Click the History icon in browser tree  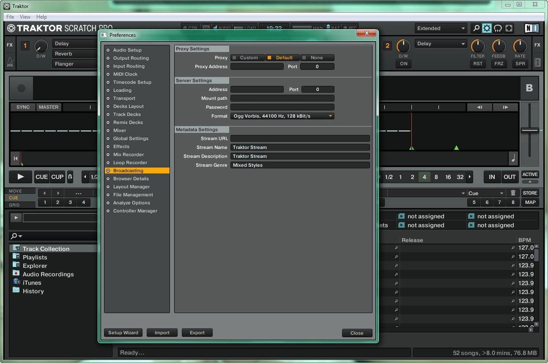(x=16, y=290)
